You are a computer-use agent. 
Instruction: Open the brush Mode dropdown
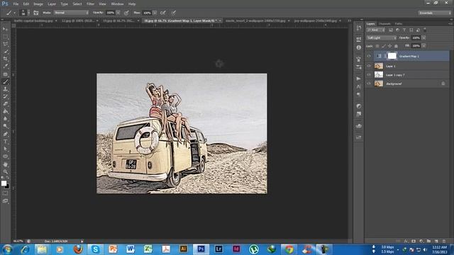pos(71,13)
